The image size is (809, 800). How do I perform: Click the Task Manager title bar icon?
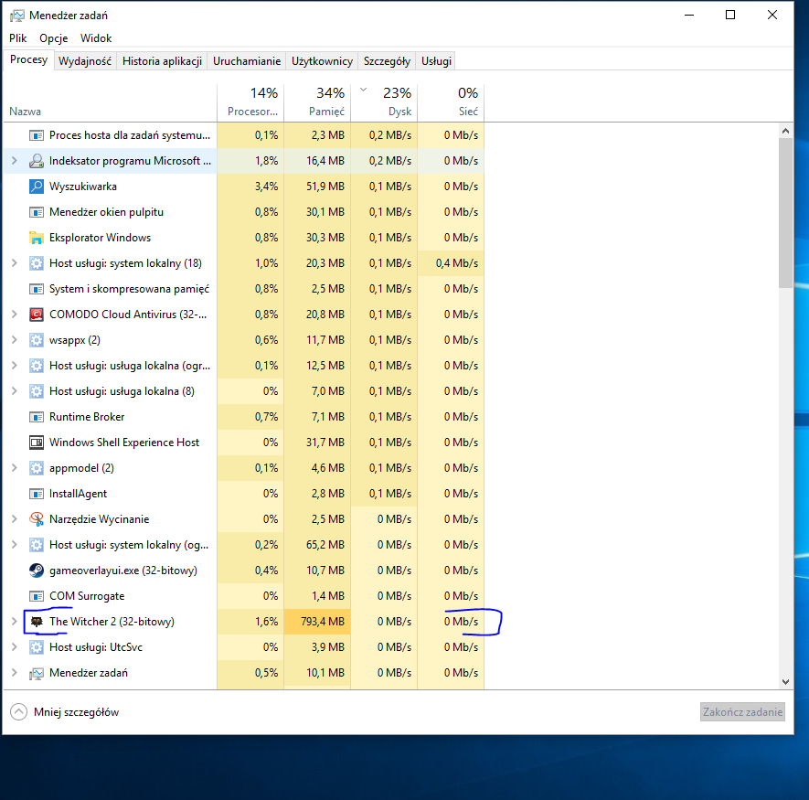click(x=16, y=16)
